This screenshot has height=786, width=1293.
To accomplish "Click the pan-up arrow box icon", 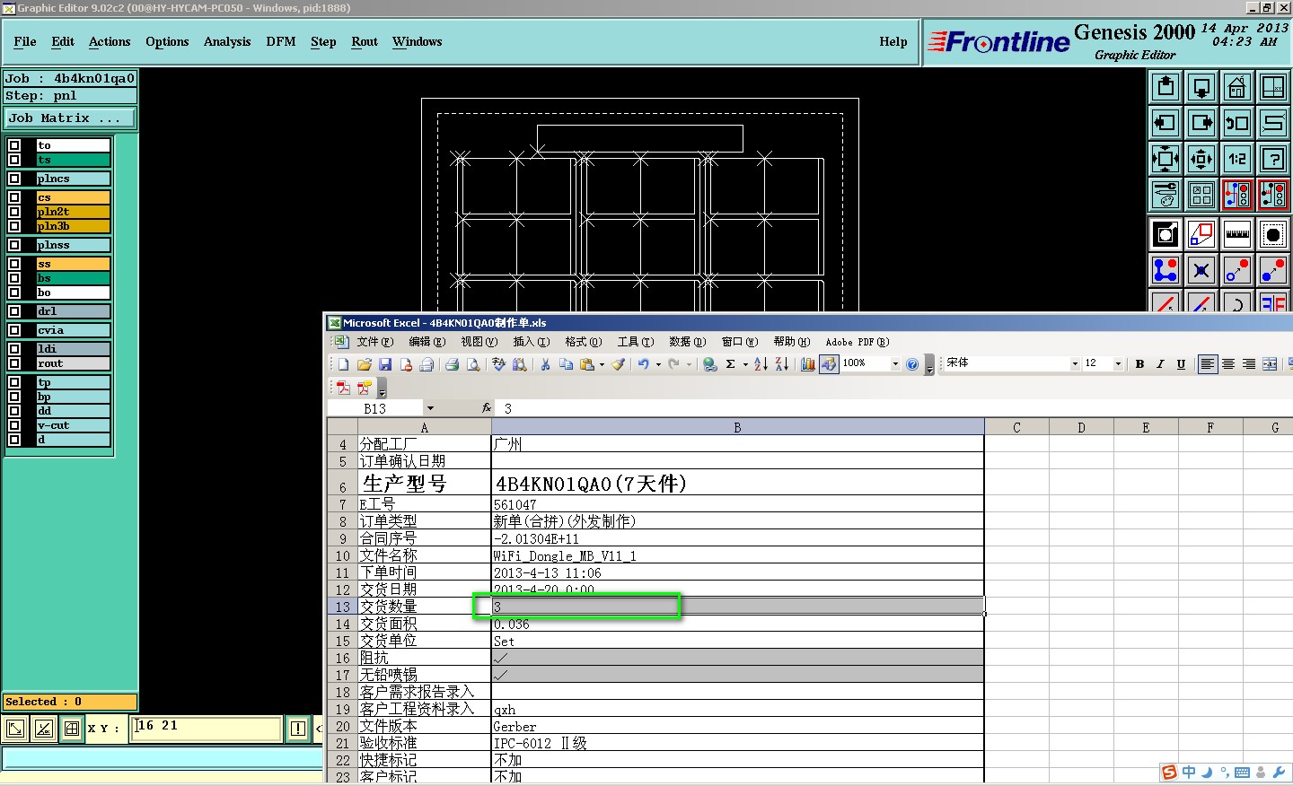I will coord(1165,87).
